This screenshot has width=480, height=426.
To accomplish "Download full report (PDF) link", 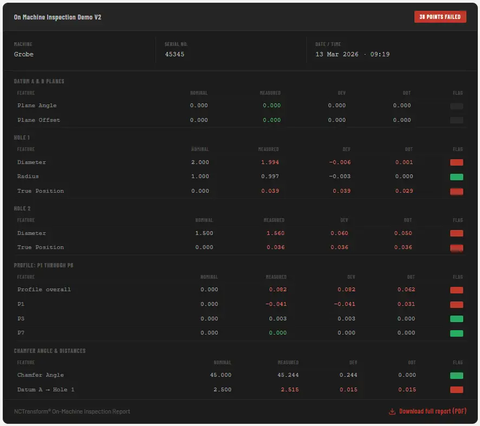I will point(427,411).
